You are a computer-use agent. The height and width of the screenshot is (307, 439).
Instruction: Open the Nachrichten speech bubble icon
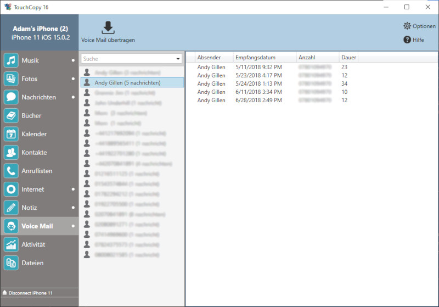pos(11,97)
